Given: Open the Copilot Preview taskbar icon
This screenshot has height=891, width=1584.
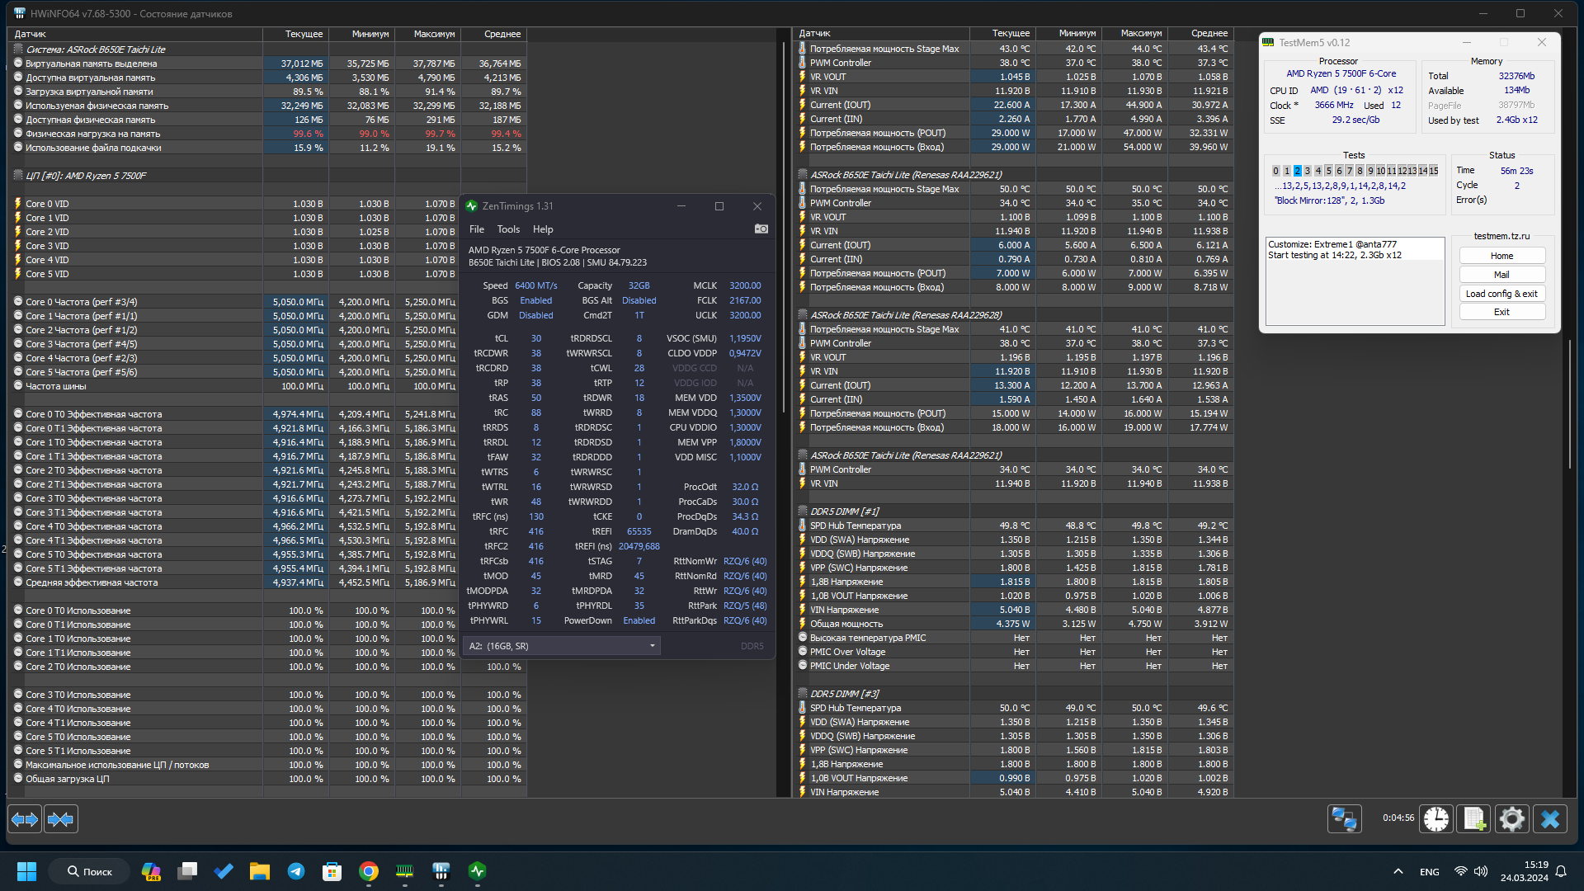Looking at the screenshot, I should pos(151,871).
